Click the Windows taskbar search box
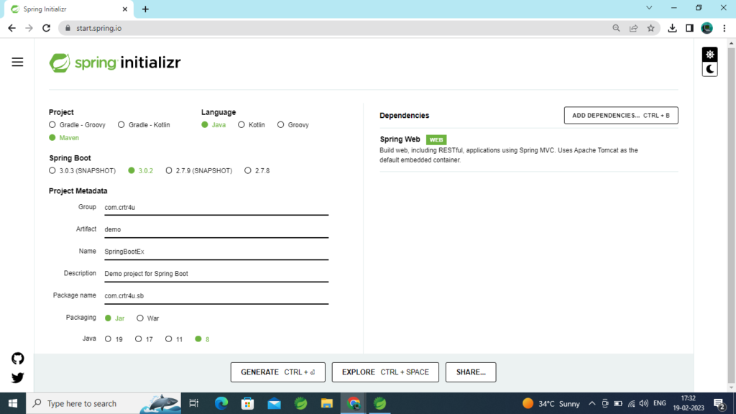Image resolution: width=736 pixels, height=414 pixels. click(x=103, y=403)
